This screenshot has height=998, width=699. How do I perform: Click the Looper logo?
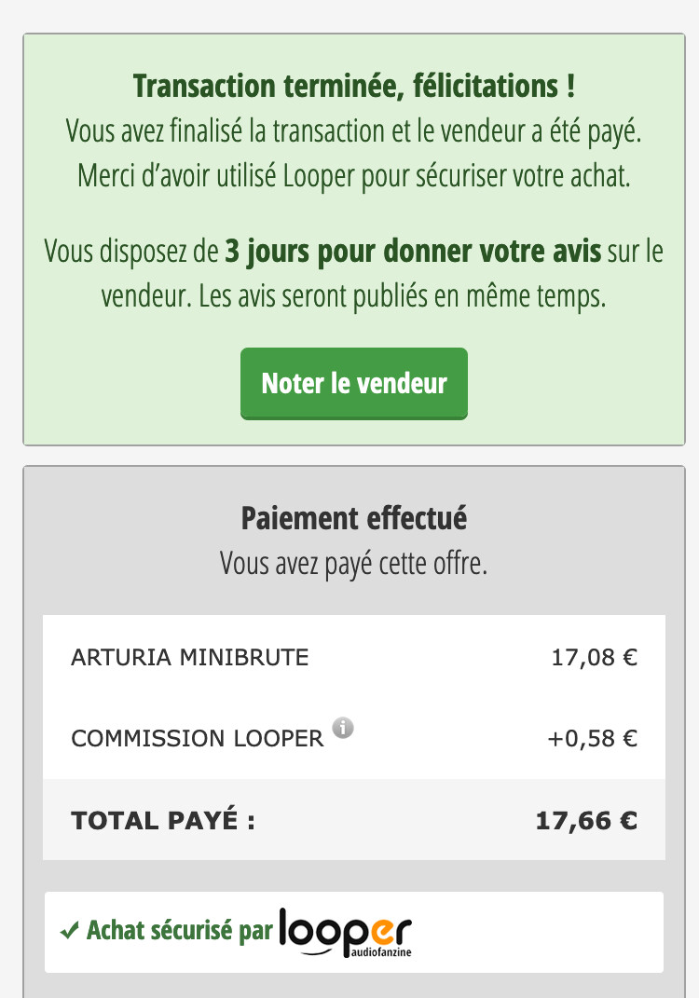[x=345, y=930]
